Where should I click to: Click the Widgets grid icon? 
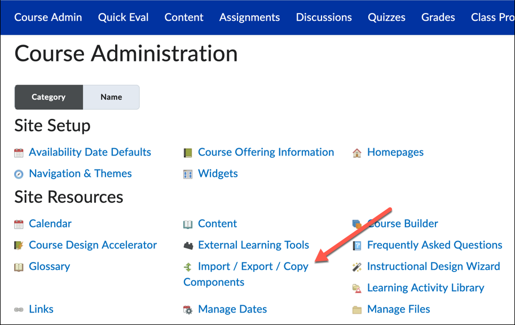[x=188, y=173]
